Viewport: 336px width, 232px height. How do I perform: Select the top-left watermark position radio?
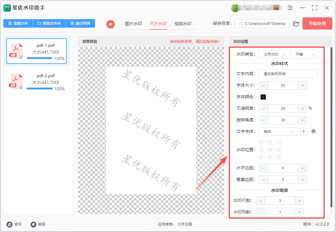pyautogui.click(x=261, y=143)
